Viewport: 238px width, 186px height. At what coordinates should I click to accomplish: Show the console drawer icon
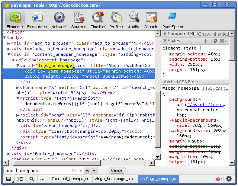pyautogui.click(x=20, y=179)
